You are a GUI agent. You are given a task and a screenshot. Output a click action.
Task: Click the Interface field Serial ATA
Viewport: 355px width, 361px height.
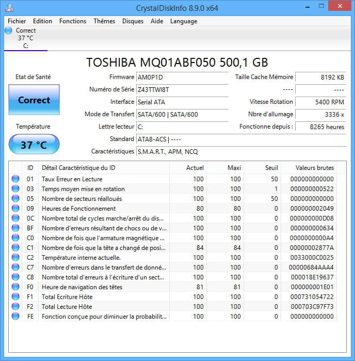coord(182,102)
